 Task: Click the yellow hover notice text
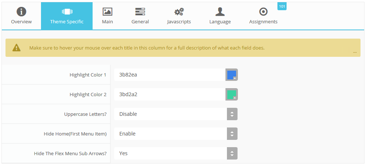point(147,48)
